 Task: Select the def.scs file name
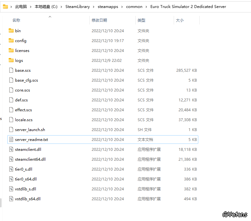(21, 100)
